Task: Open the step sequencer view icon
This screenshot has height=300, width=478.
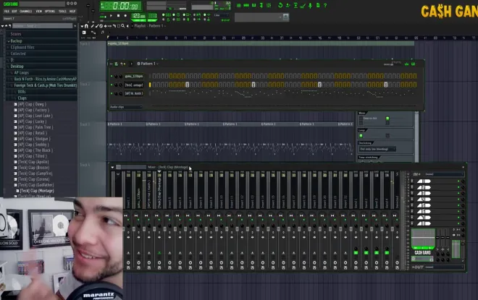Action: (x=246, y=5)
